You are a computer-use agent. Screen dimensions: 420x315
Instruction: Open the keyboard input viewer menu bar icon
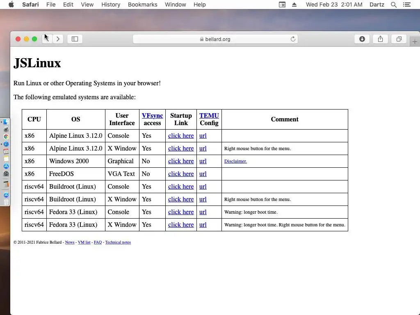tap(282, 5)
